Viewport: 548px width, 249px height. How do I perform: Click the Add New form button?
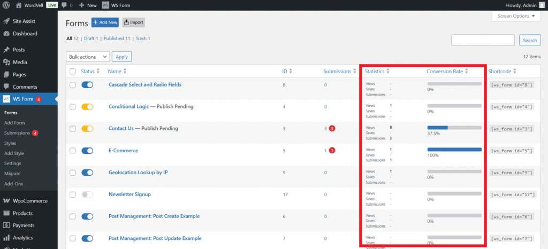105,22
